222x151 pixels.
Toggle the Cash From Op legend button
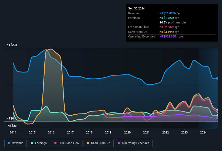[98, 143]
